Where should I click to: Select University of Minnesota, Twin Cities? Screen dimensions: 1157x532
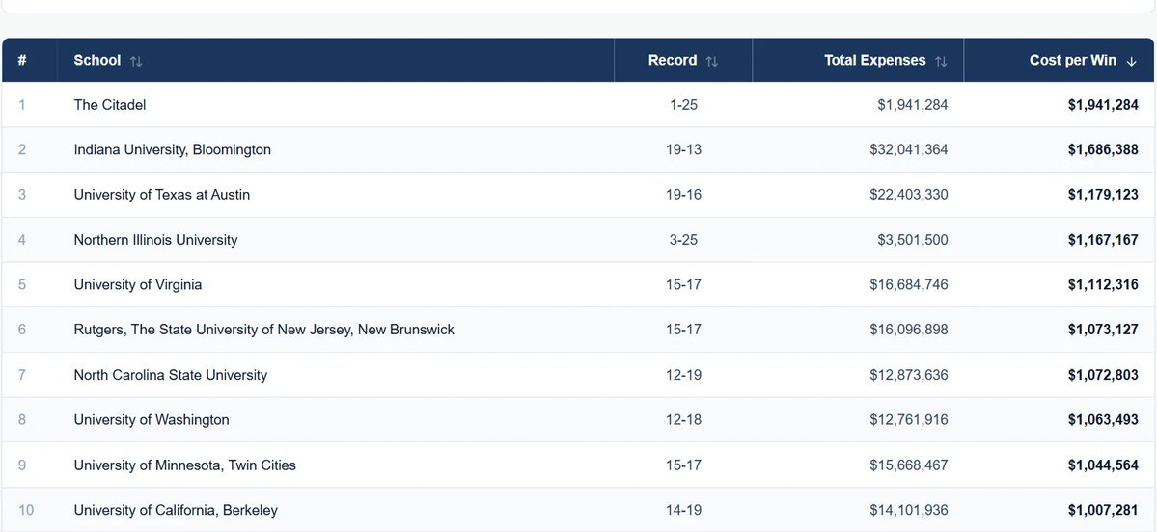(184, 465)
